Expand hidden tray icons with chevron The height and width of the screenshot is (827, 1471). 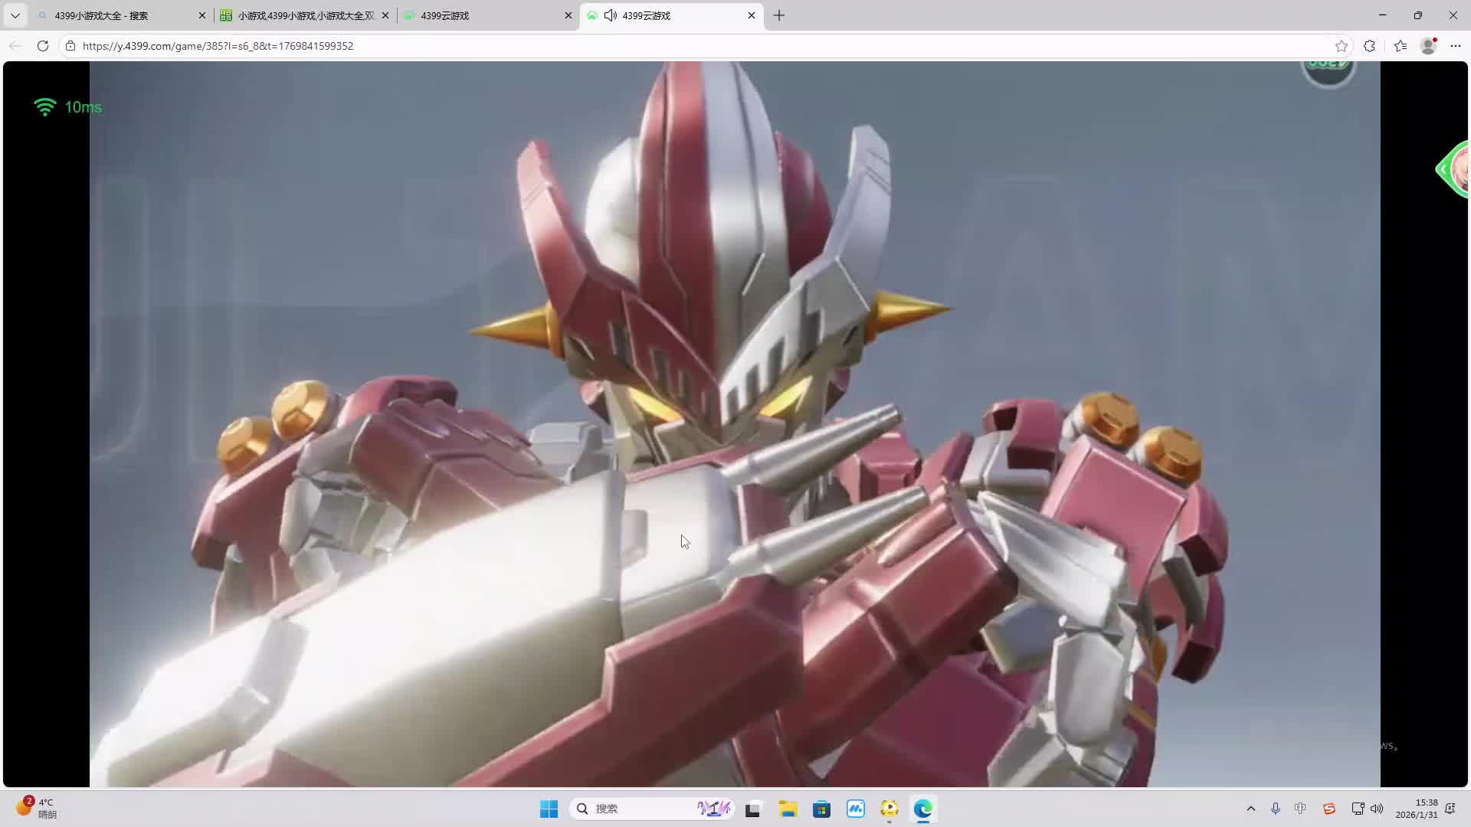[1250, 809]
